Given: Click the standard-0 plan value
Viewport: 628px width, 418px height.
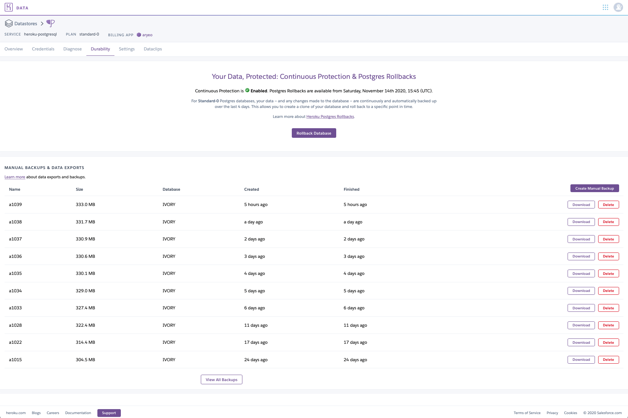Looking at the screenshot, I should (89, 34).
